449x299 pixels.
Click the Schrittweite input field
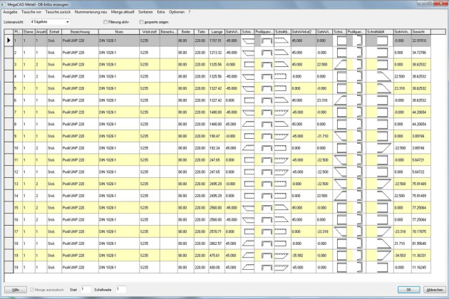click(x=121, y=289)
